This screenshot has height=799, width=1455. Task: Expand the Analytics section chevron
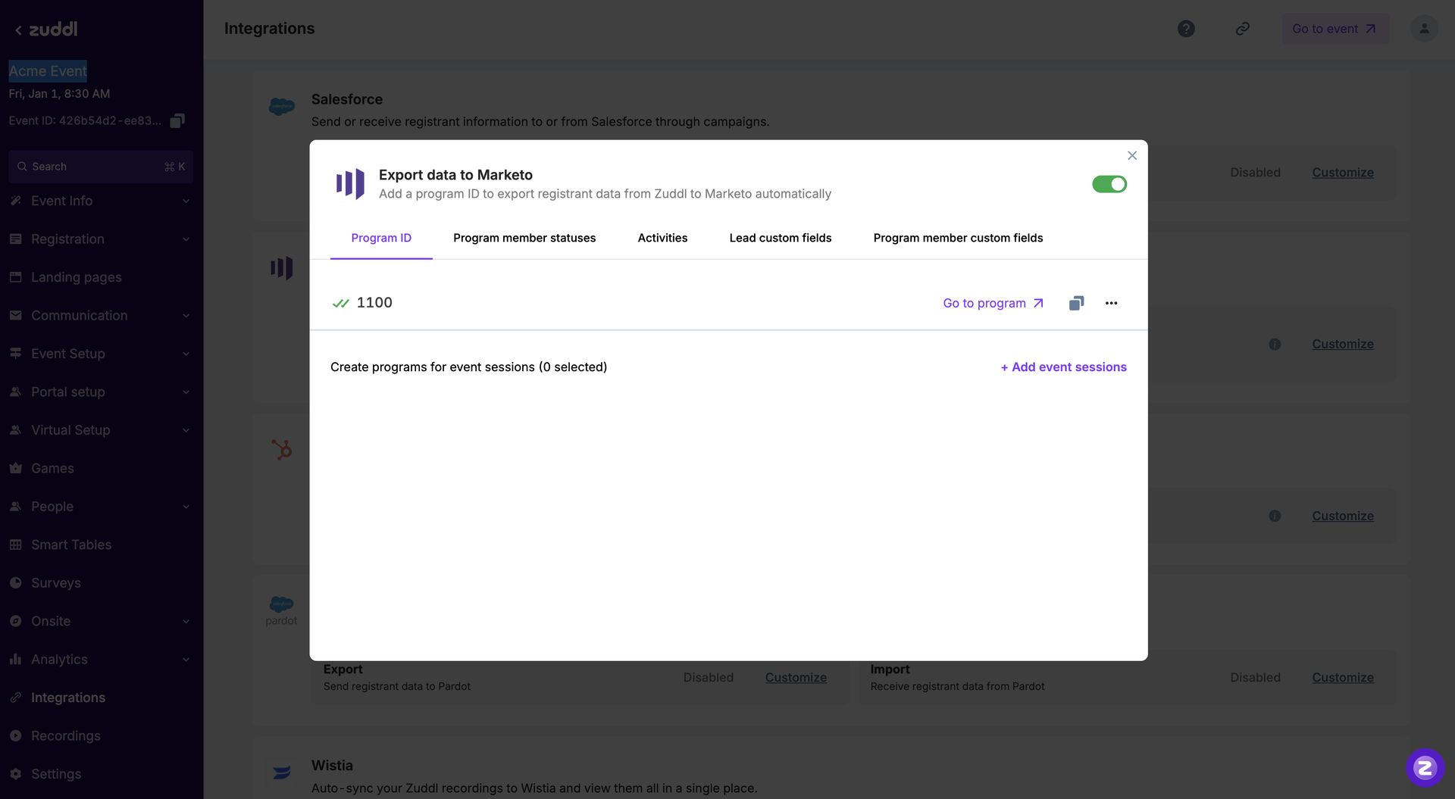(186, 660)
